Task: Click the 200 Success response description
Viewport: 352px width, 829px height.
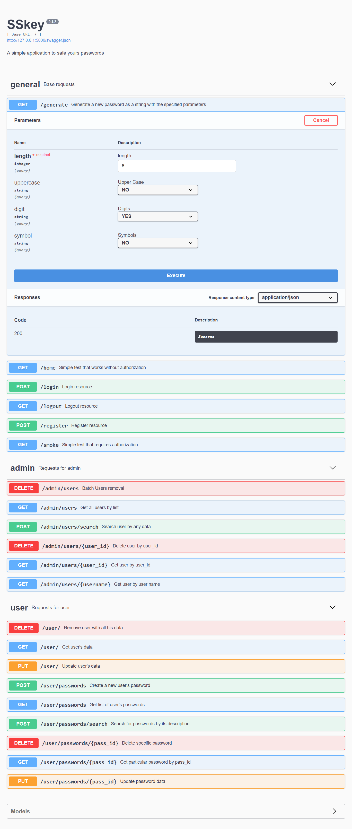Action: pos(266,337)
